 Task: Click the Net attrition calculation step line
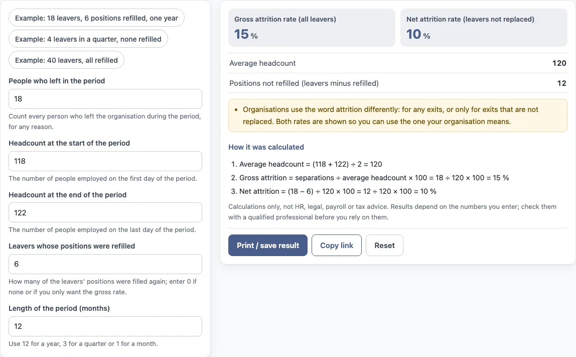(x=334, y=191)
